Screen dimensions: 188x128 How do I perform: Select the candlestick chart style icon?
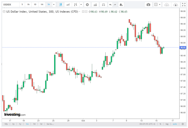(61, 5)
